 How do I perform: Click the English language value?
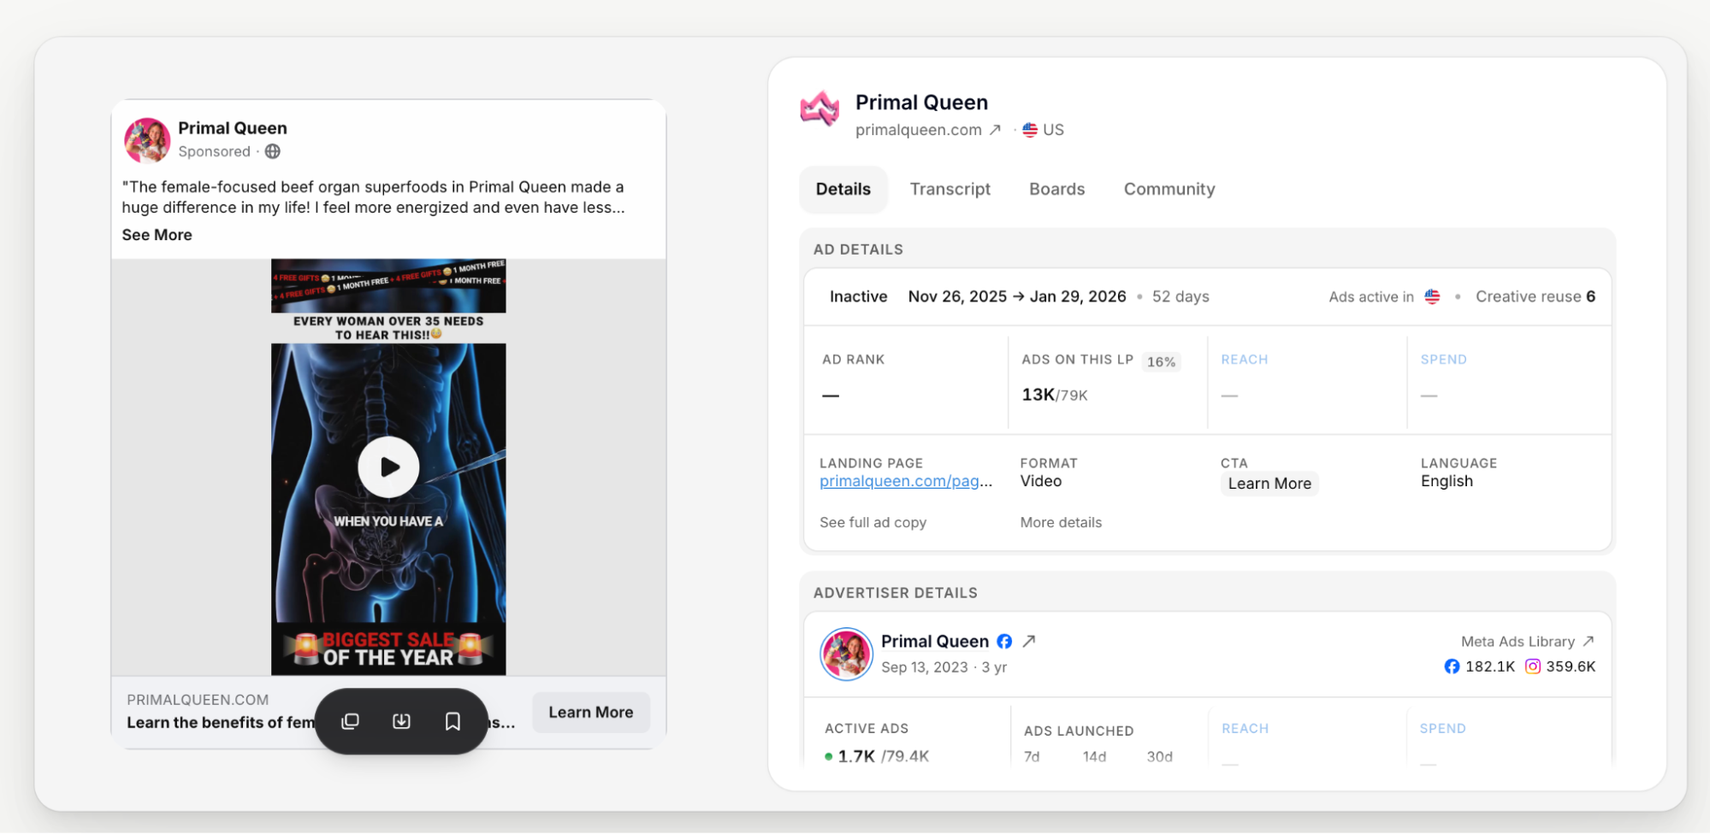(1447, 481)
